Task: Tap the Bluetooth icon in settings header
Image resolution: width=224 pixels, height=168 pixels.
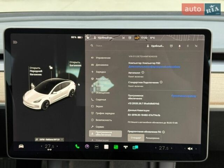Action: pos(187,46)
